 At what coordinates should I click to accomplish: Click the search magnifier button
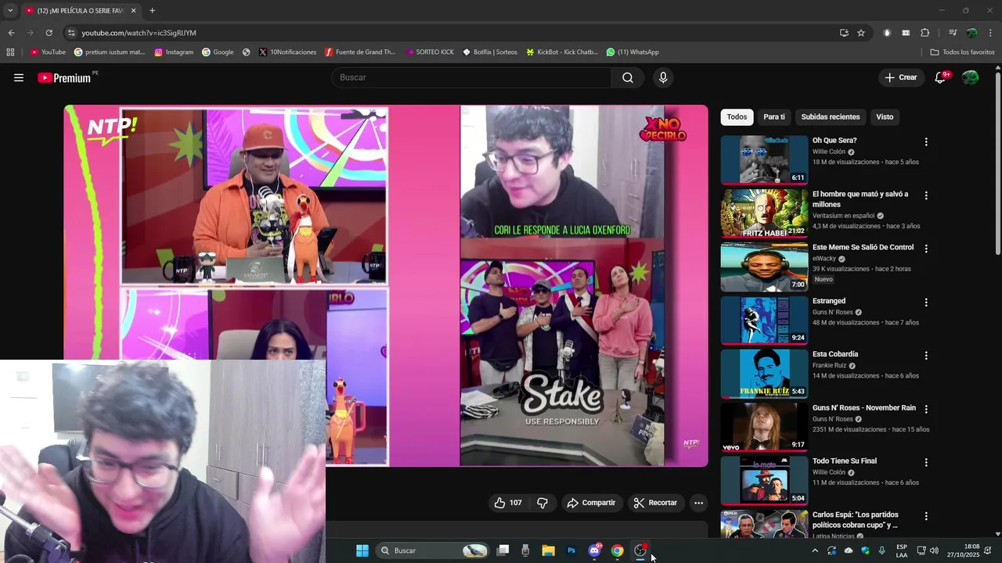(628, 77)
